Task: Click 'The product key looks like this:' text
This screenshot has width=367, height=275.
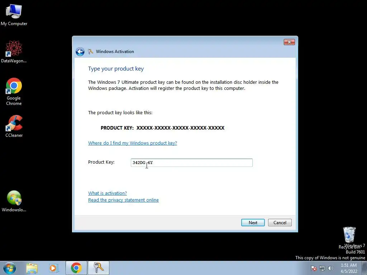Action: pos(120,113)
